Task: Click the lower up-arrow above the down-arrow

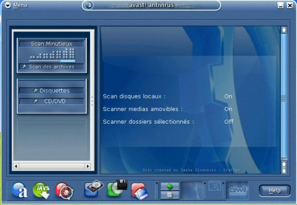Action: coord(284,164)
